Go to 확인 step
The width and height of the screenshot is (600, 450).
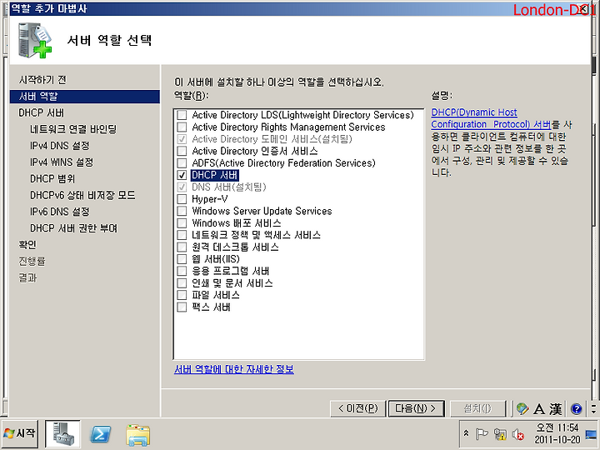tap(27, 244)
